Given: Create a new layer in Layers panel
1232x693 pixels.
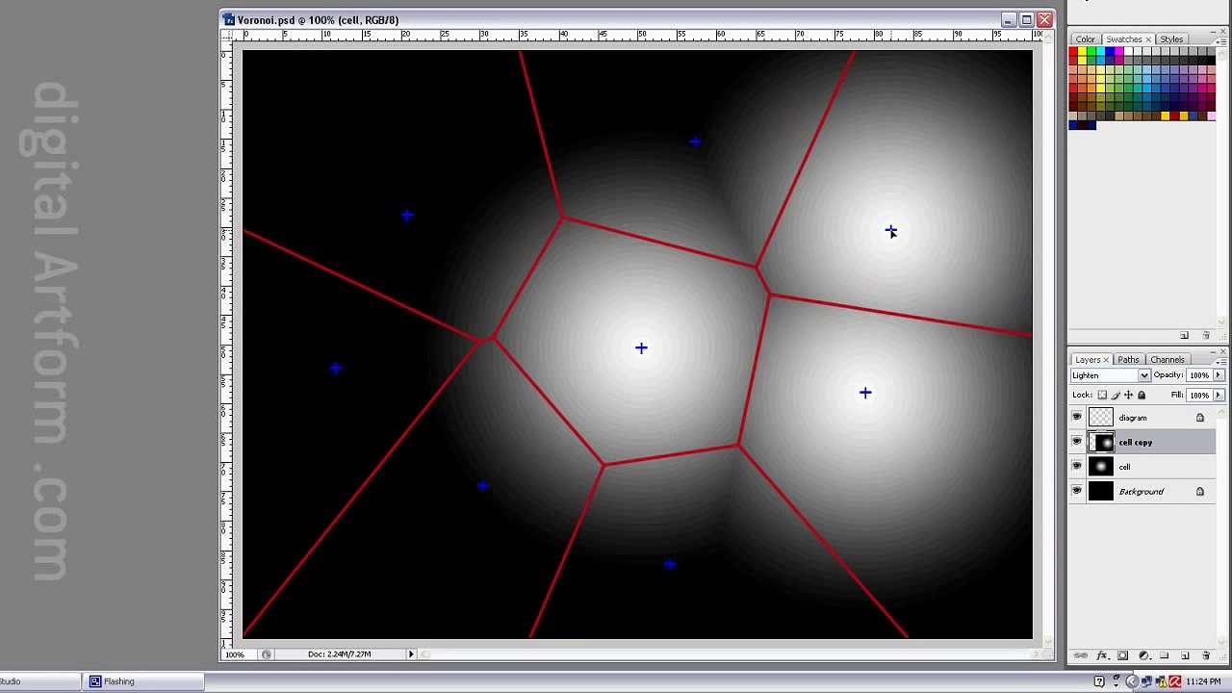Looking at the screenshot, I should (x=1185, y=655).
